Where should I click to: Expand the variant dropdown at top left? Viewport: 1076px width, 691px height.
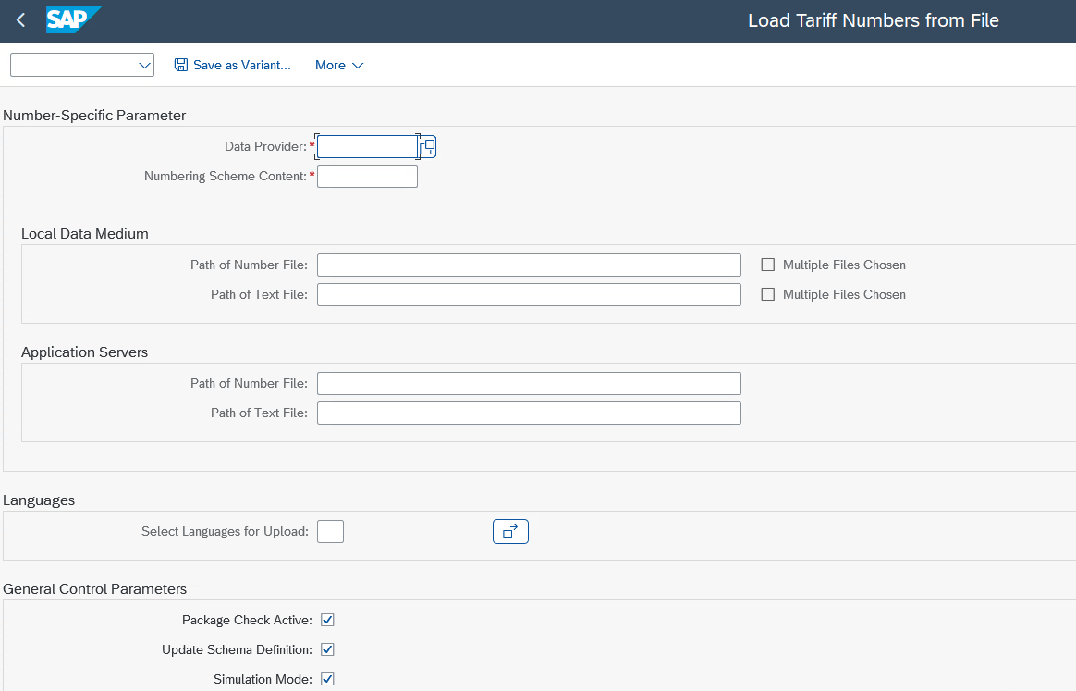[x=144, y=66]
